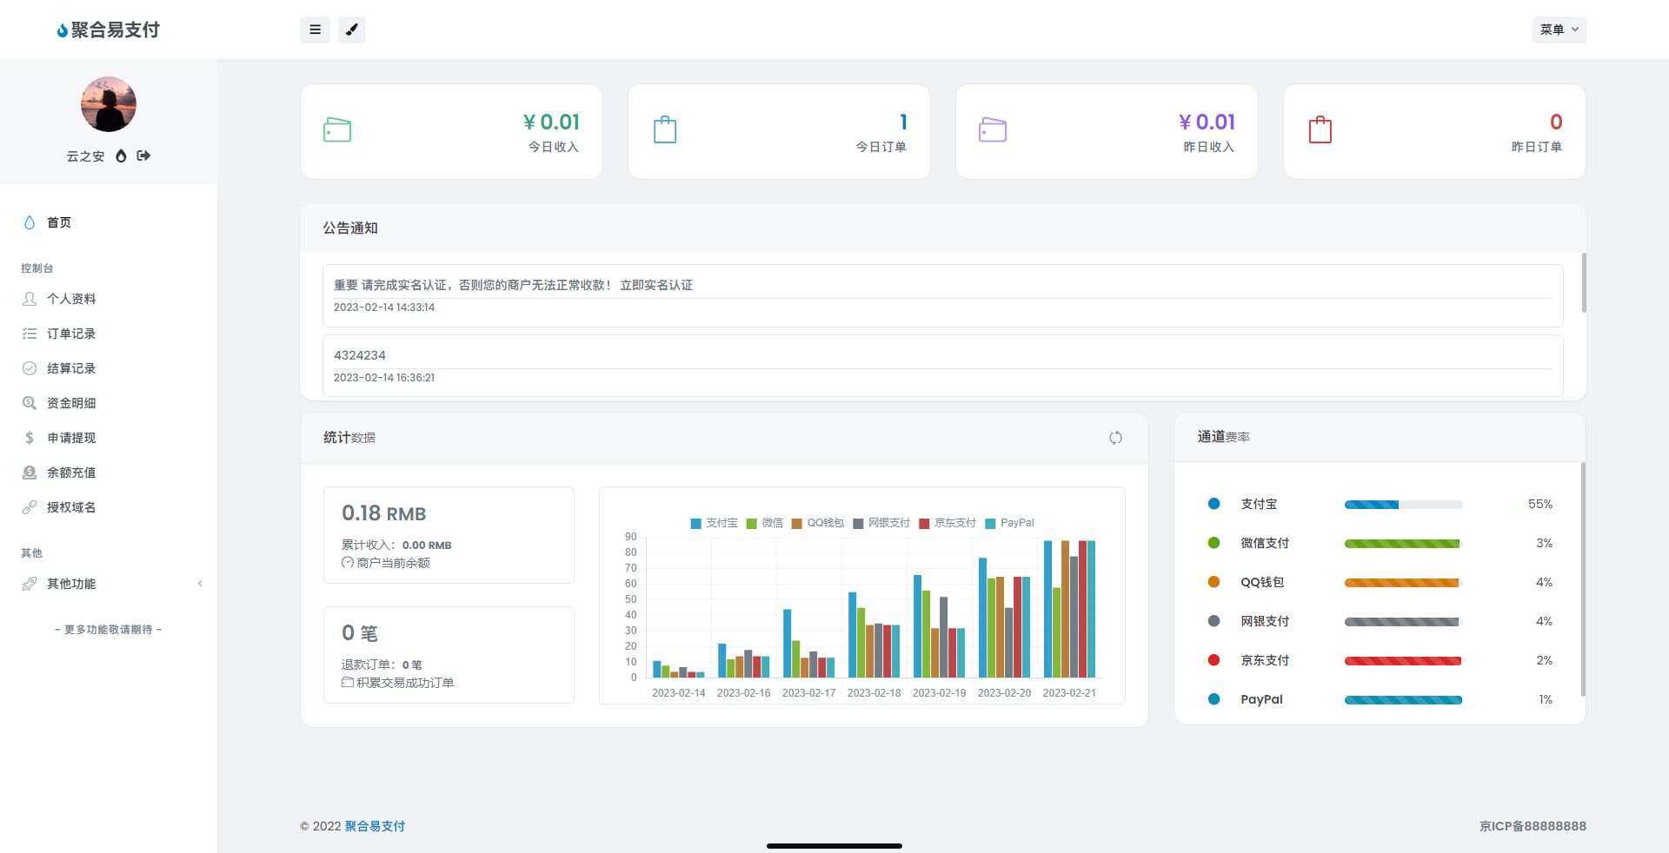Collapse 其他功能 using its chevron

click(200, 584)
